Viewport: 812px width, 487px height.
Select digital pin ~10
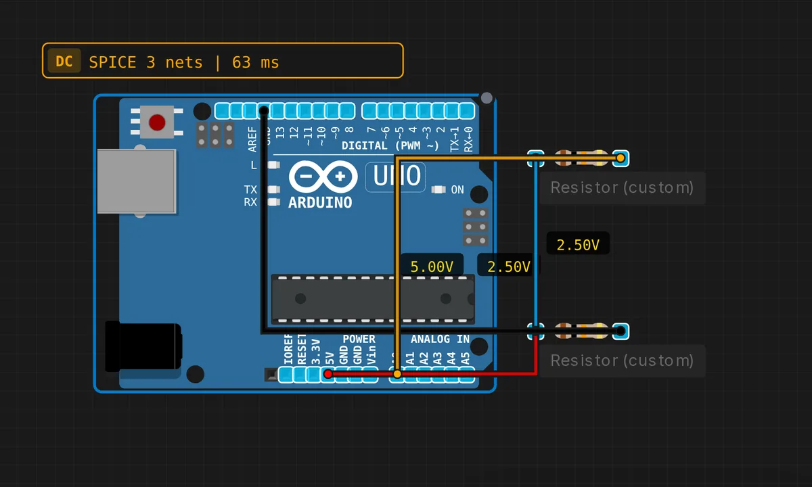click(319, 111)
